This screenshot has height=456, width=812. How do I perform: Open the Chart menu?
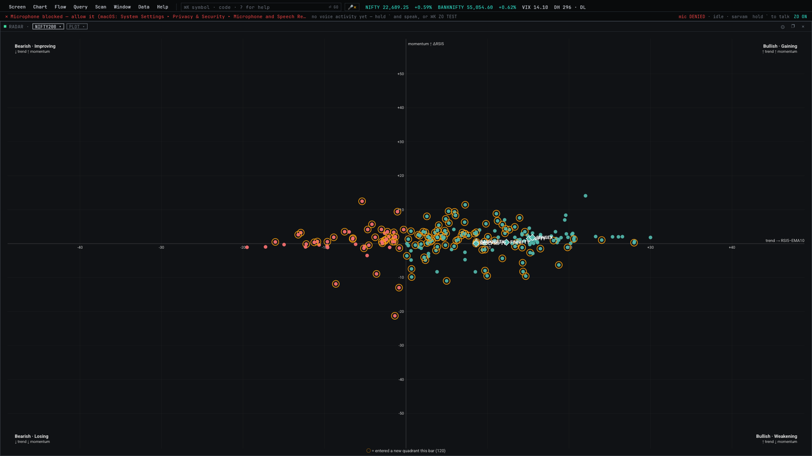tap(40, 7)
